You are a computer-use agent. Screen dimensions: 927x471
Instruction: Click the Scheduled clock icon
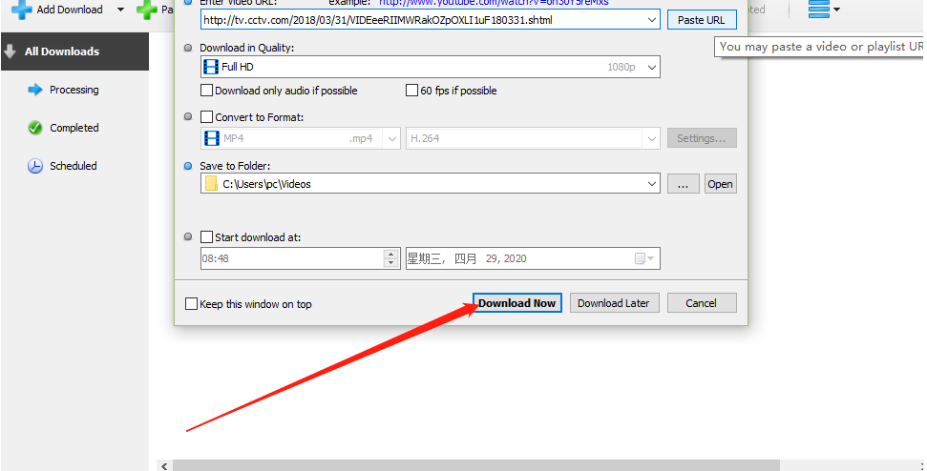pyautogui.click(x=35, y=166)
